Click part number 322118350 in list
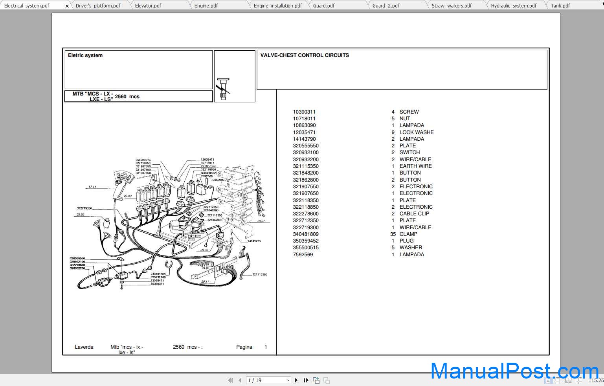The width and height of the screenshot is (604, 386). (x=306, y=200)
